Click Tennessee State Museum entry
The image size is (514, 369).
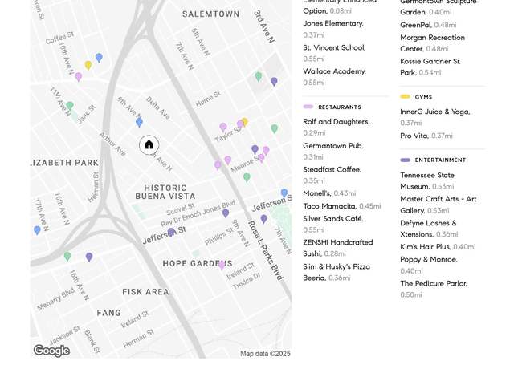[x=427, y=180]
